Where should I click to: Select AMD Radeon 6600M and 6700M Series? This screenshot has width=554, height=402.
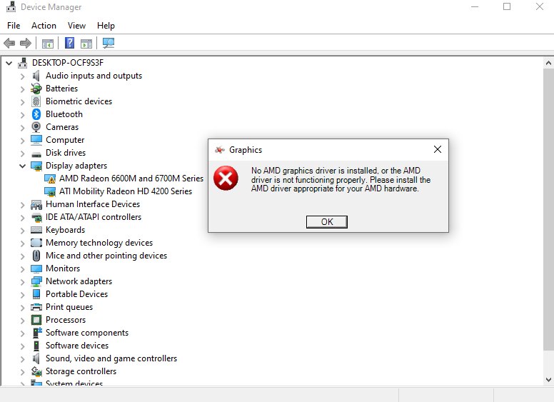click(x=131, y=179)
